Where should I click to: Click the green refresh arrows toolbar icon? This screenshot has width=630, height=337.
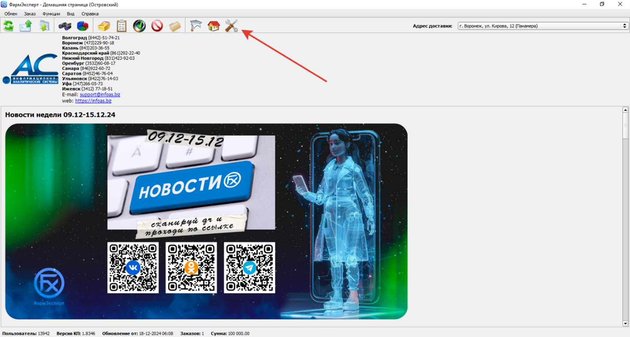(8, 26)
